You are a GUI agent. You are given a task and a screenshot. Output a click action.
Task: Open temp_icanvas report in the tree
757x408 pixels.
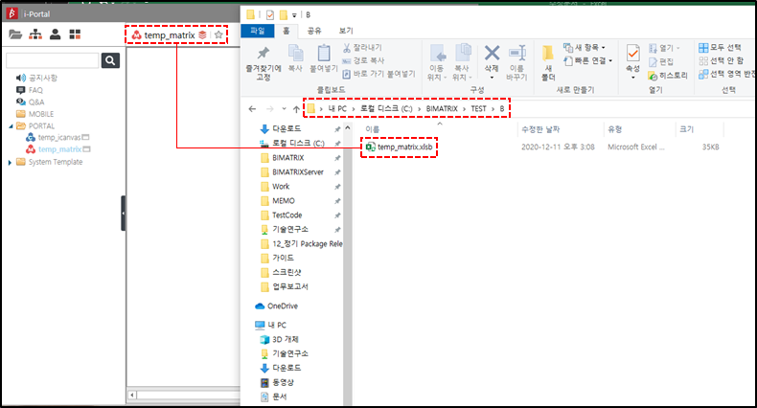pos(59,138)
